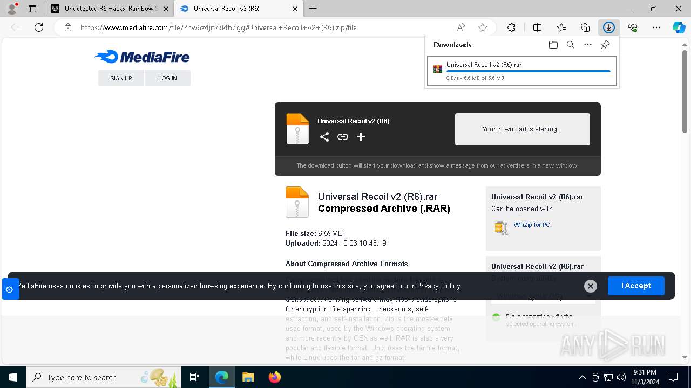Open downloads folder from Downloads panel

(x=553, y=45)
